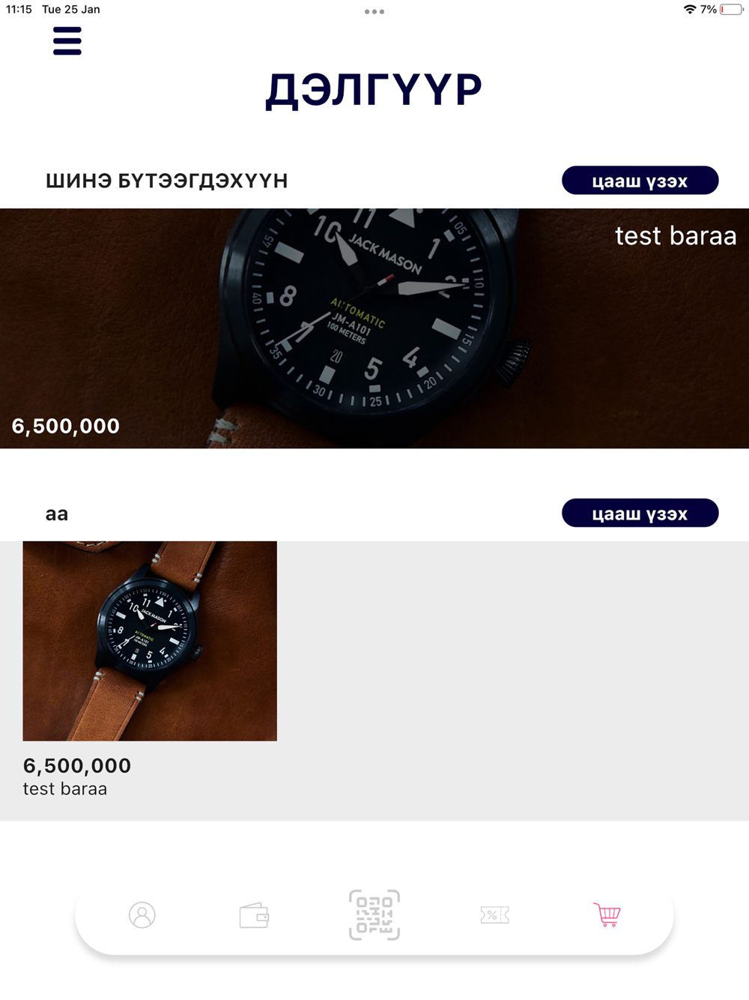Tap the QR code scanner icon
Screen dimensions: 749x1000
(374, 915)
